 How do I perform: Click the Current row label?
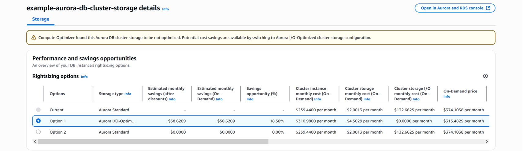(57, 110)
